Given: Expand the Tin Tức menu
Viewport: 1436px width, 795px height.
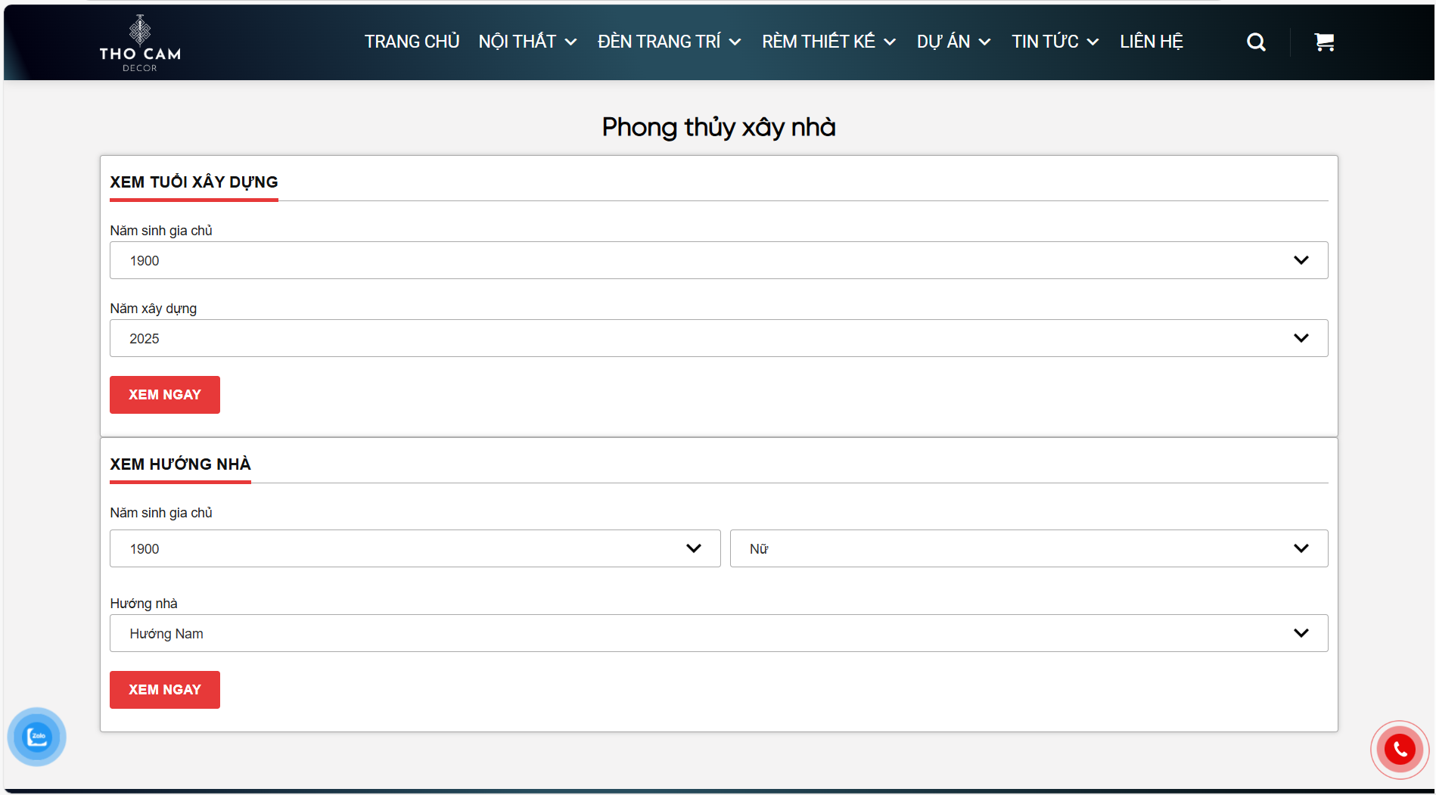Looking at the screenshot, I should (1055, 42).
